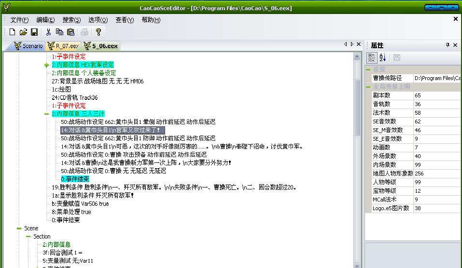Click the Save floppy disk icon
The image size is (462, 268).
coord(34,32)
